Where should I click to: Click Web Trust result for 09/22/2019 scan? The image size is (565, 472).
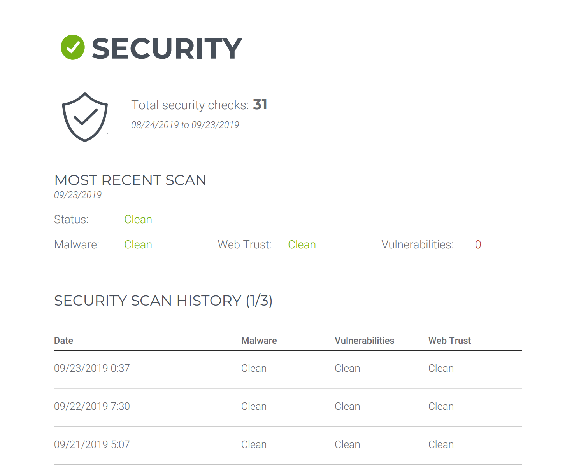coord(441,407)
